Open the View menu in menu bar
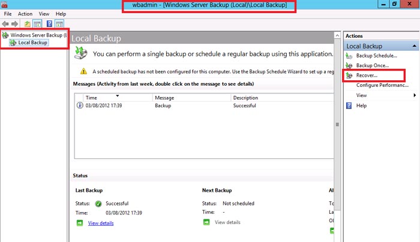Viewport: 420px width, 242px height. [x=44, y=14]
